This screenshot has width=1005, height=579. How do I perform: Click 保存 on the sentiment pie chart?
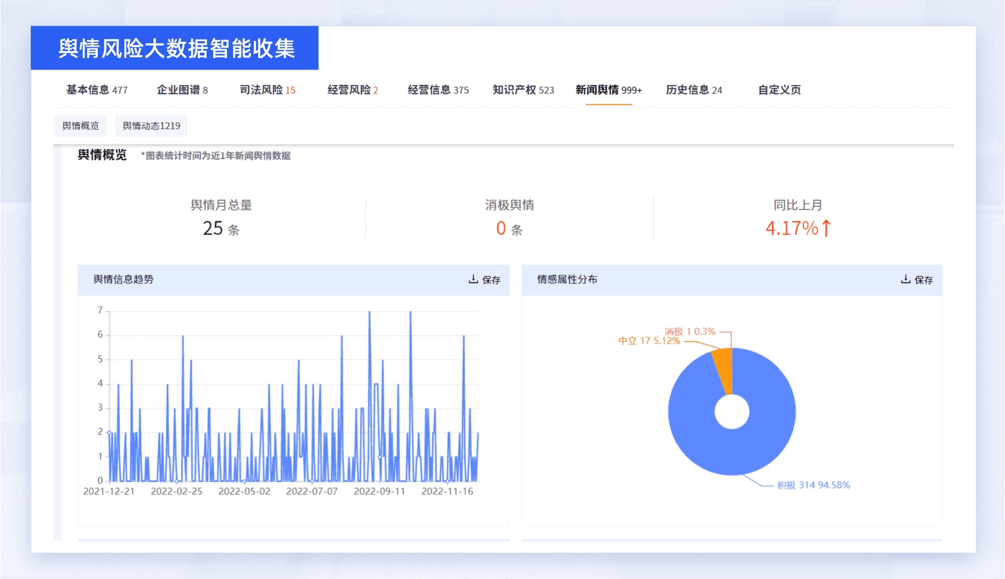coord(923,280)
